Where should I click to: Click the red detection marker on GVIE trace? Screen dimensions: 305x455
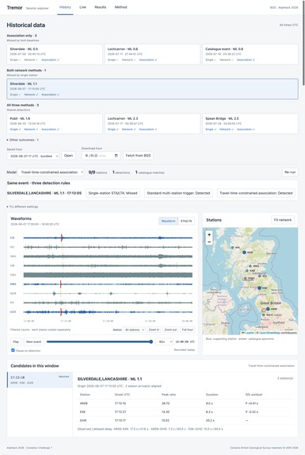pos(61,312)
